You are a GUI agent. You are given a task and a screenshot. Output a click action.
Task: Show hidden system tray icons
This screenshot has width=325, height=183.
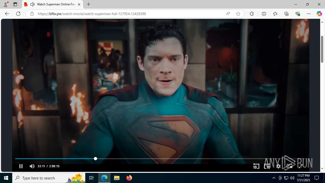pyautogui.click(x=274, y=178)
